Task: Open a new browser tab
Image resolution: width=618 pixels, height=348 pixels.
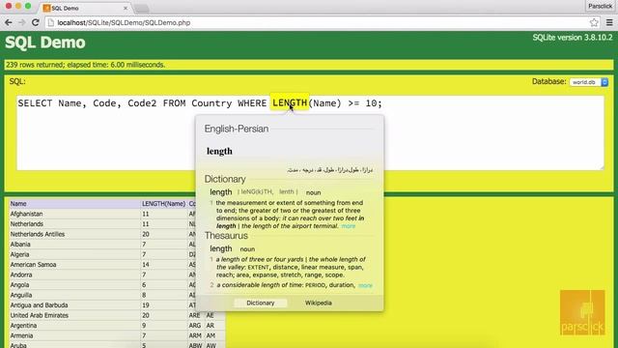Action: [142, 8]
